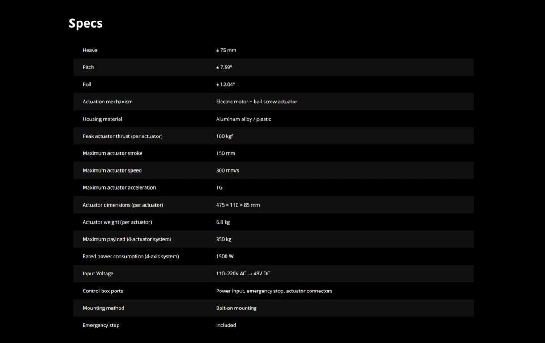Image resolution: width=545 pixels, height=343 pixels.
Task: Click the ± 12.04° roll value
Action: (226, 85)
